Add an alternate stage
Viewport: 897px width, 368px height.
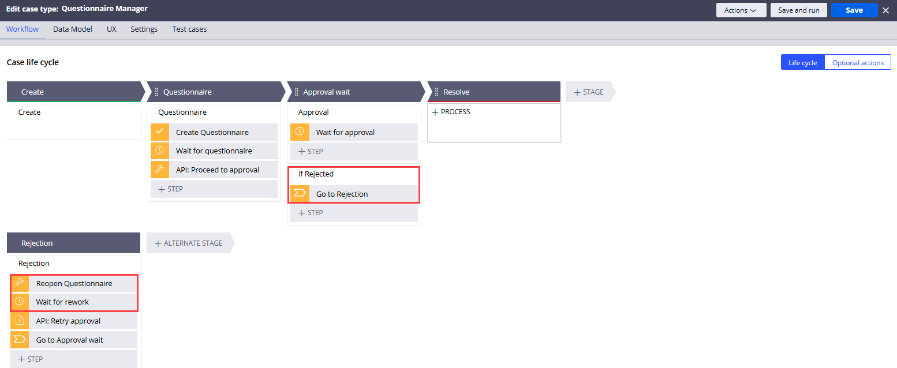tap(188, 243)
